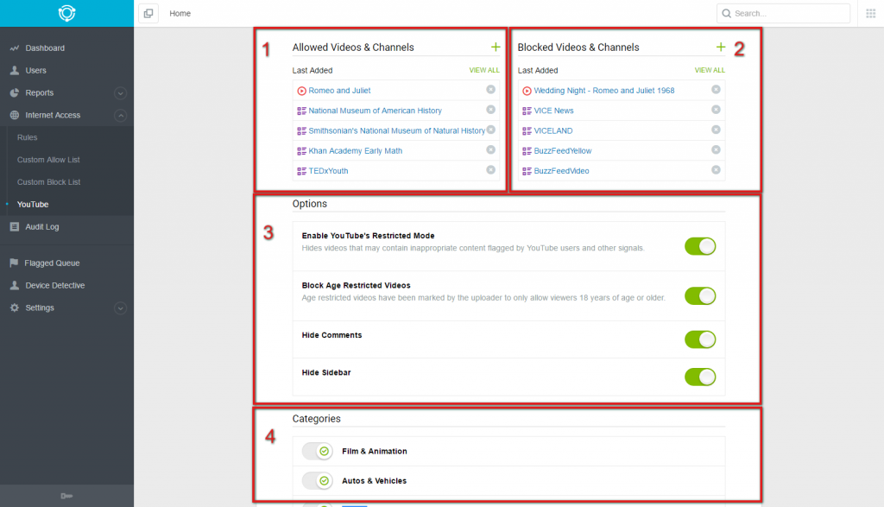Remove Smithsonian's Natural History channel entry
The image size is (884, 507).
pos(490,130)
